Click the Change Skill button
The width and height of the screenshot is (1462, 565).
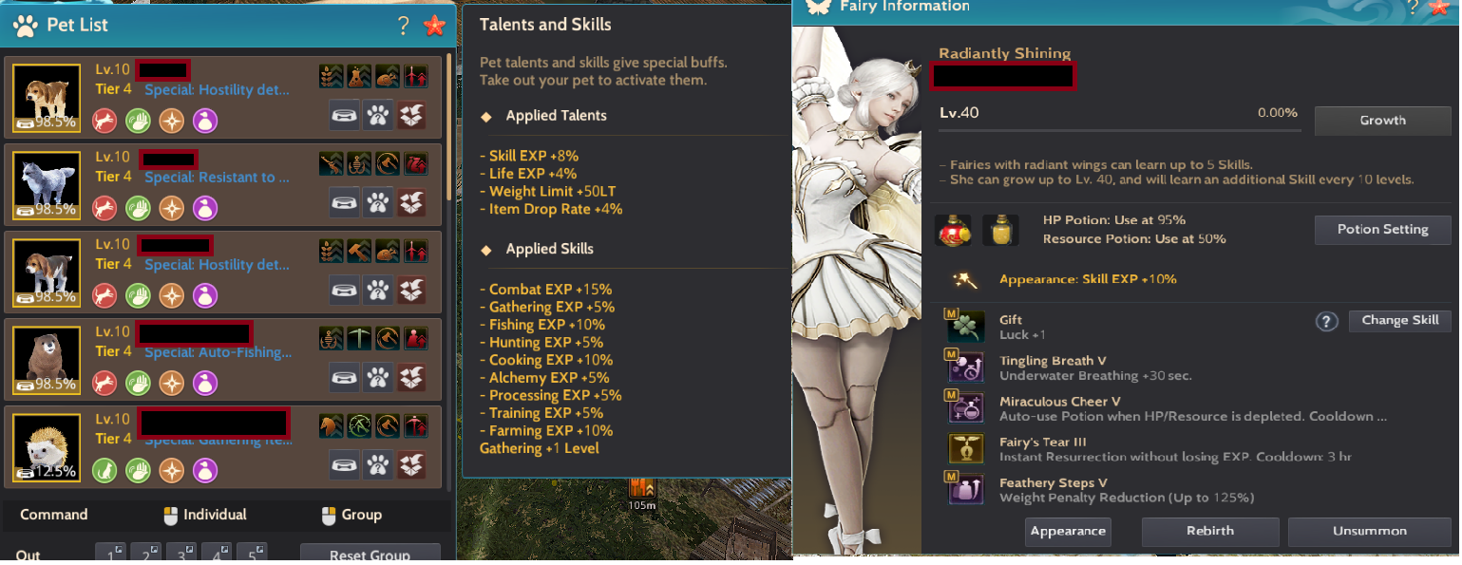pos(1399,320)
